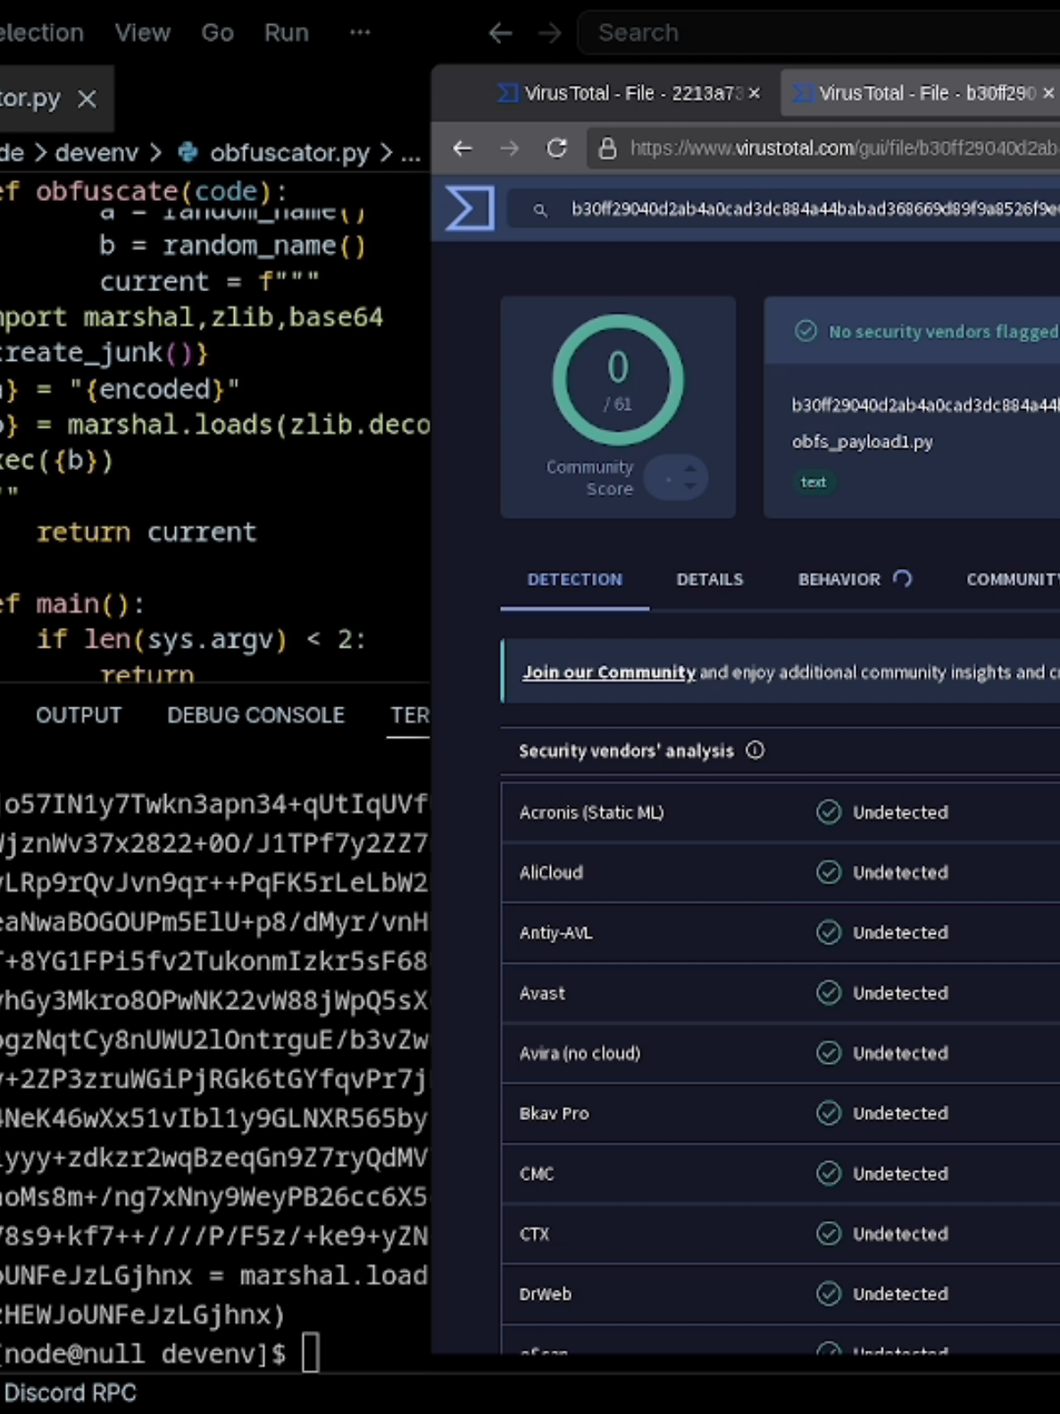Click the Antiy-AVL vendor name
Image resolution: width=1060 pixels, height=1414 pixels.
click(555, 933)
